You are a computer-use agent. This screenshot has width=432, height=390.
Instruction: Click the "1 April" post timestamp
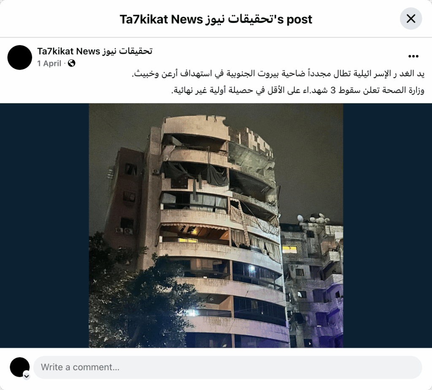[x=49, y=63]
